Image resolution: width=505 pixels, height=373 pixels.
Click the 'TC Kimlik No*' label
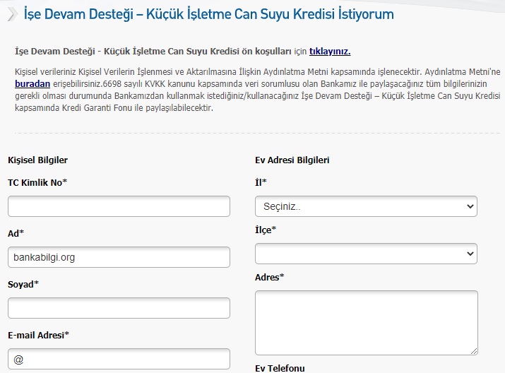37,183
